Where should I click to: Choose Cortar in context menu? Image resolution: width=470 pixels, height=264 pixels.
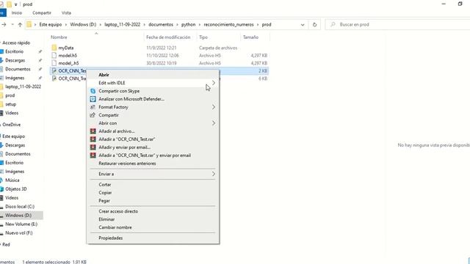(105, 185)
